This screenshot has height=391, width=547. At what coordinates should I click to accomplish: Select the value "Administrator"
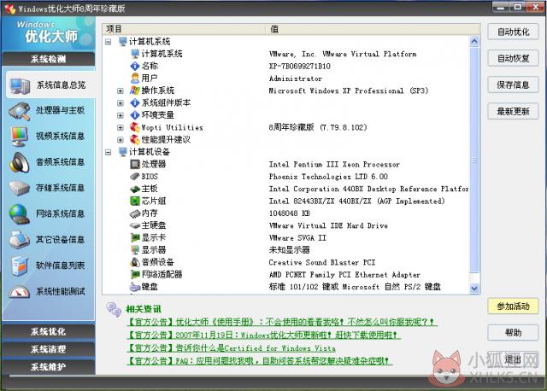tap(296, 79)
